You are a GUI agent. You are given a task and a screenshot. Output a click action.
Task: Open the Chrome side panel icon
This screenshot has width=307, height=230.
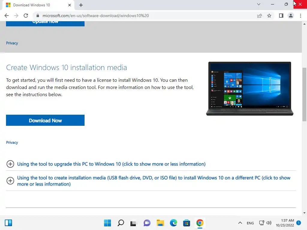tap(281, 16)
